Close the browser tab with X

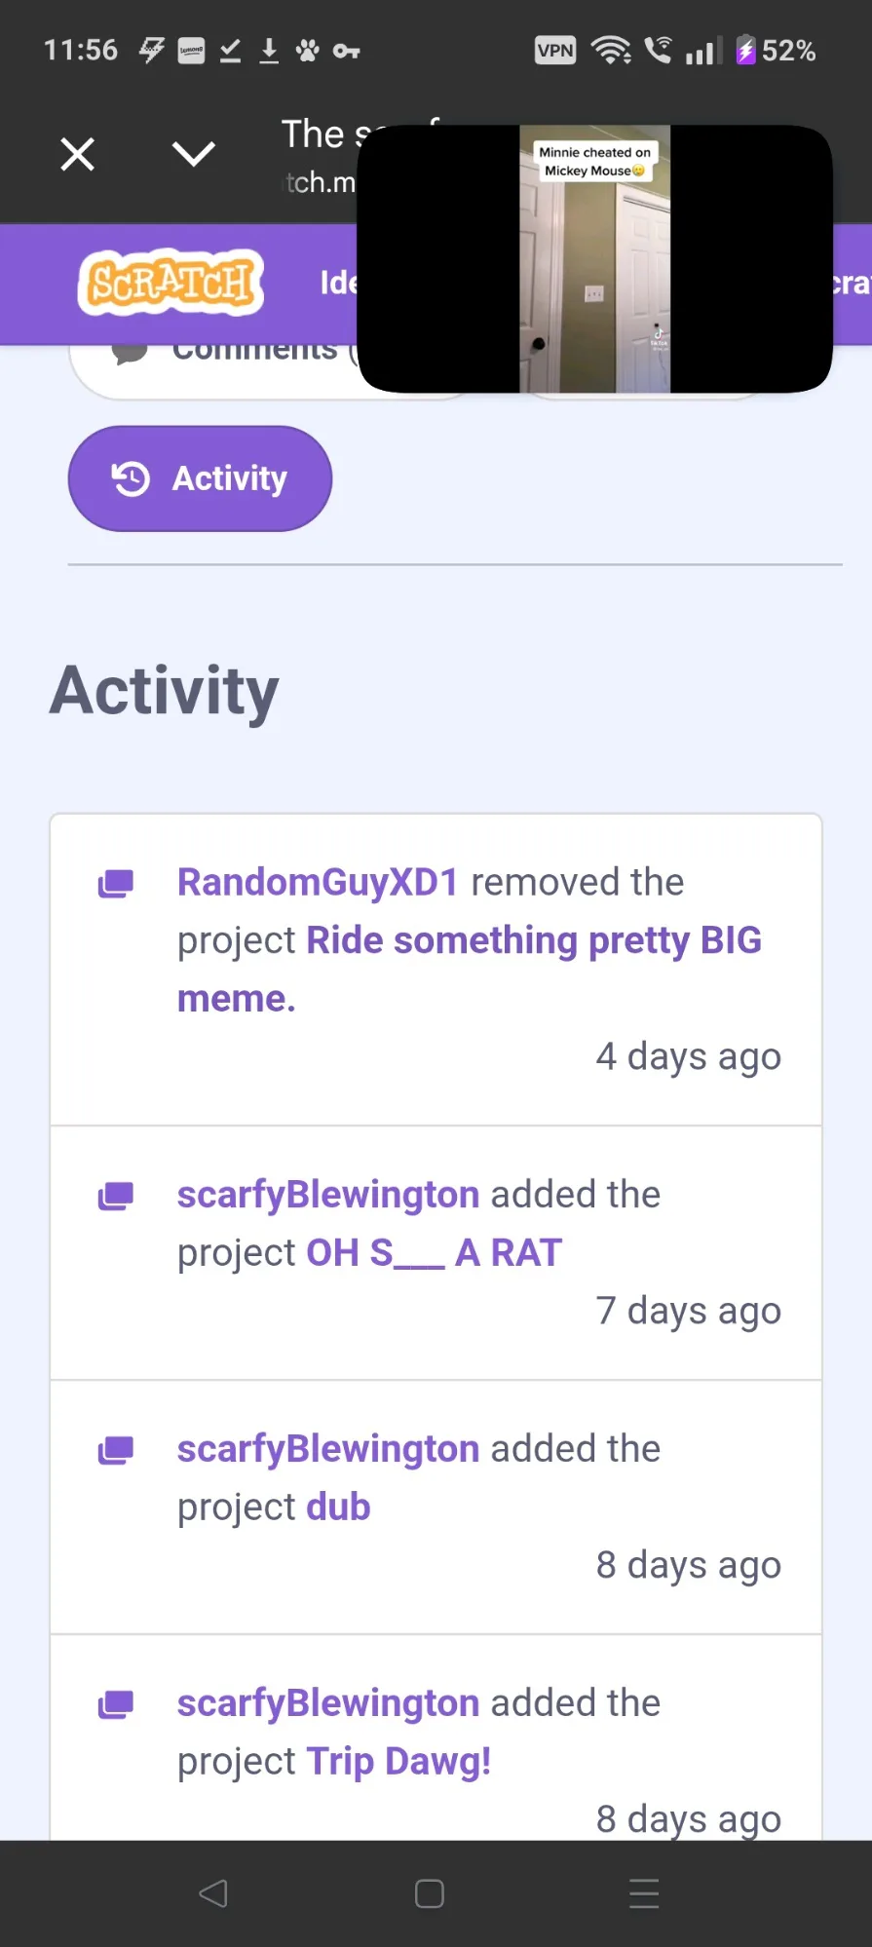click(x=78, y=154)
